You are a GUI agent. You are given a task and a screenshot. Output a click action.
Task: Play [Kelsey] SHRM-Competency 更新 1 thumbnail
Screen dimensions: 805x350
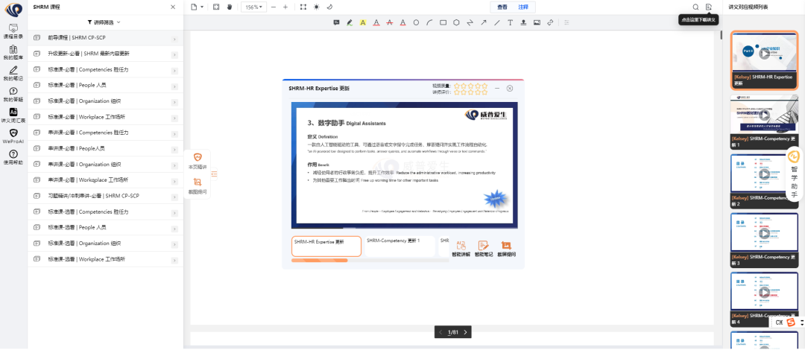[765, 115]
